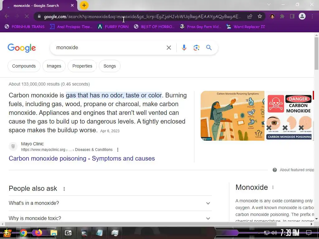
Task: Open Carbon monoxide poisoning - Symptoms and causes link
Action: tap(82, 158)
